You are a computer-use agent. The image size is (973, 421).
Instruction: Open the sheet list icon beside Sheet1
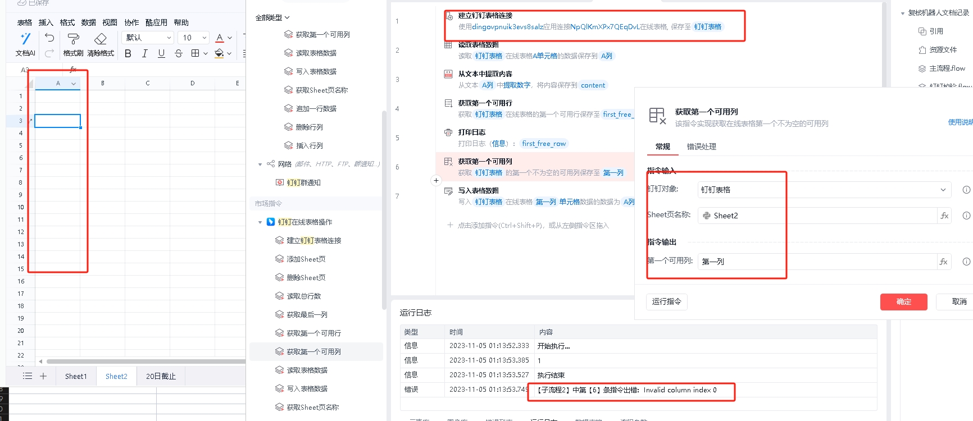[27, 376]
